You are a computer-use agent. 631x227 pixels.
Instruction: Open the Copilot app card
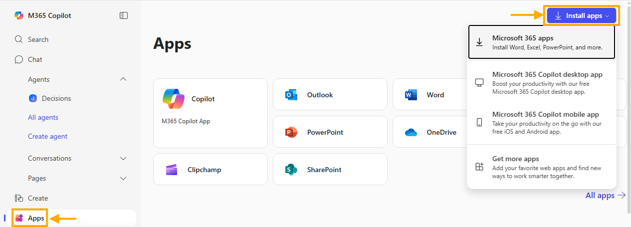click(210, 113)
